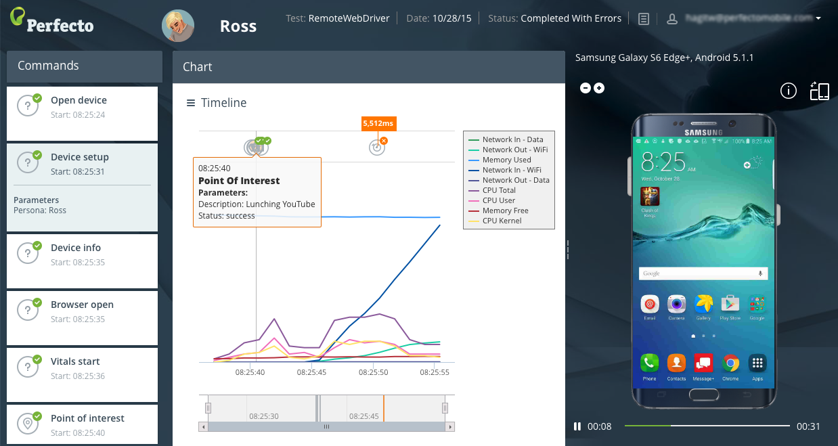Select the Vitals start command
The width and height of the screenshot is (838, 446).
pyautogui.click(x=82, y=374)
